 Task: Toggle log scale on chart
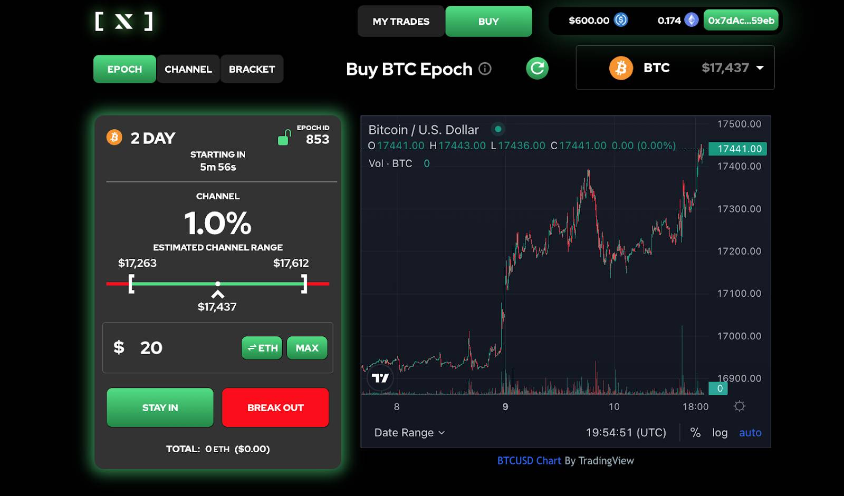pyautogui.click(x=720, y=433)
